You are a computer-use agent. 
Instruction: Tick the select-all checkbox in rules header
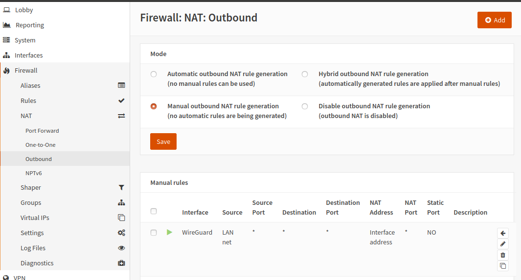pyautogui.click(x=154, y=211)
